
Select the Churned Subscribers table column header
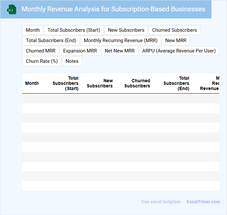[x=137, y=83]
